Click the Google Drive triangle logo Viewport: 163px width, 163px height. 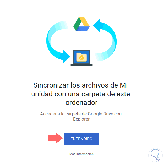pos(81,24)
